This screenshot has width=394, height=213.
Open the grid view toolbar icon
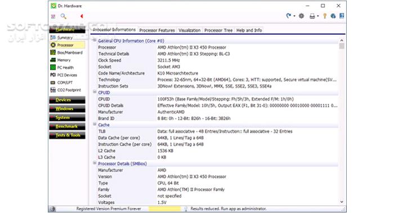(x=53, y=16)
